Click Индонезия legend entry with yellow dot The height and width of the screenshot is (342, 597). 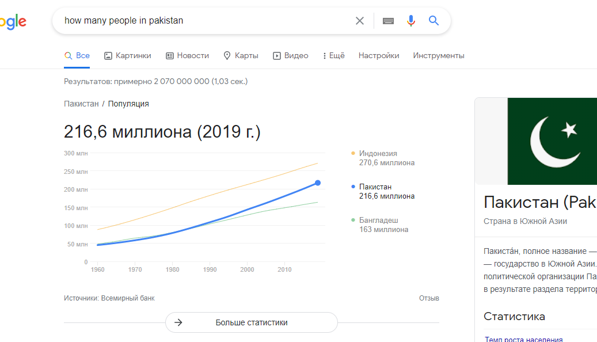378,154
